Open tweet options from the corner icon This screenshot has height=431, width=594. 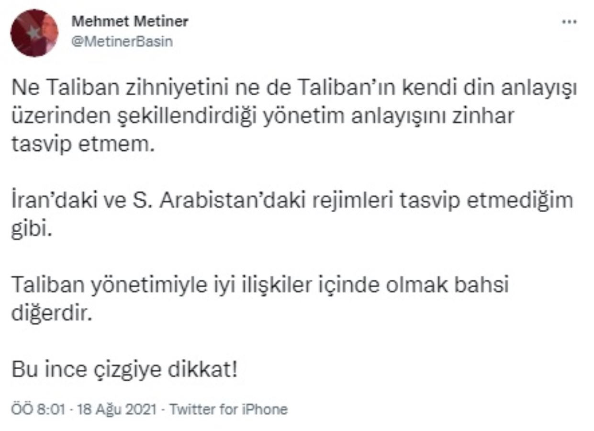(x=569, y=21)
